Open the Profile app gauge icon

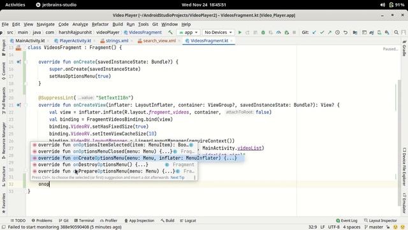pyautogui.click(x=279, y=33)
